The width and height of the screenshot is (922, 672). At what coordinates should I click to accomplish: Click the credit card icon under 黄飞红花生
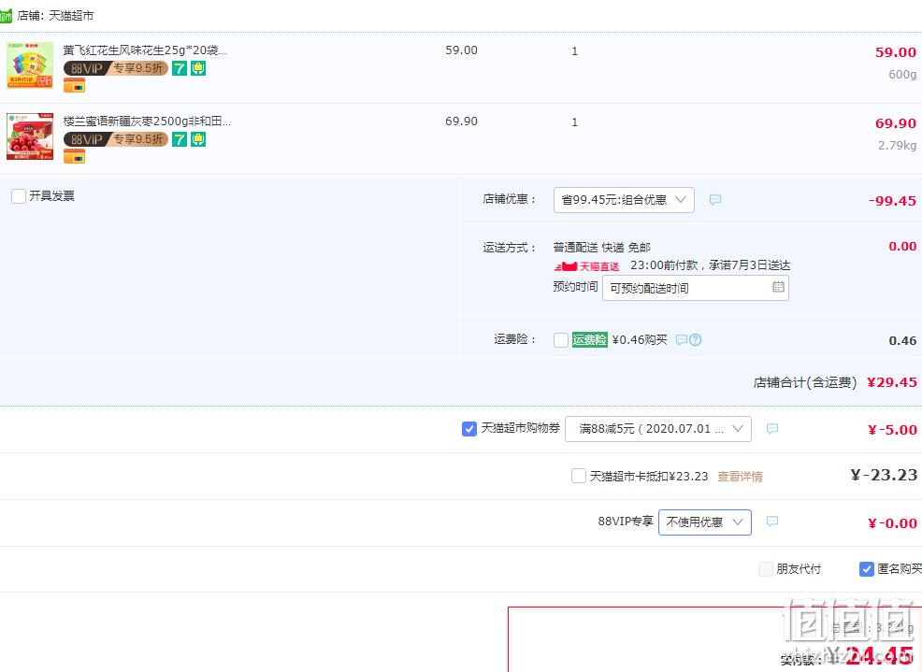tap(74, 86)
